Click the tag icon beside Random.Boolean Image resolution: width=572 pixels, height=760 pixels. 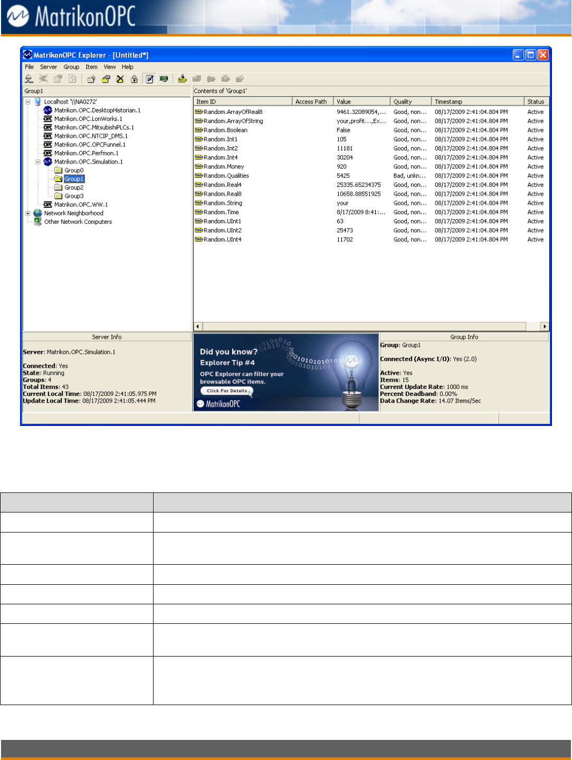(199, 130)
